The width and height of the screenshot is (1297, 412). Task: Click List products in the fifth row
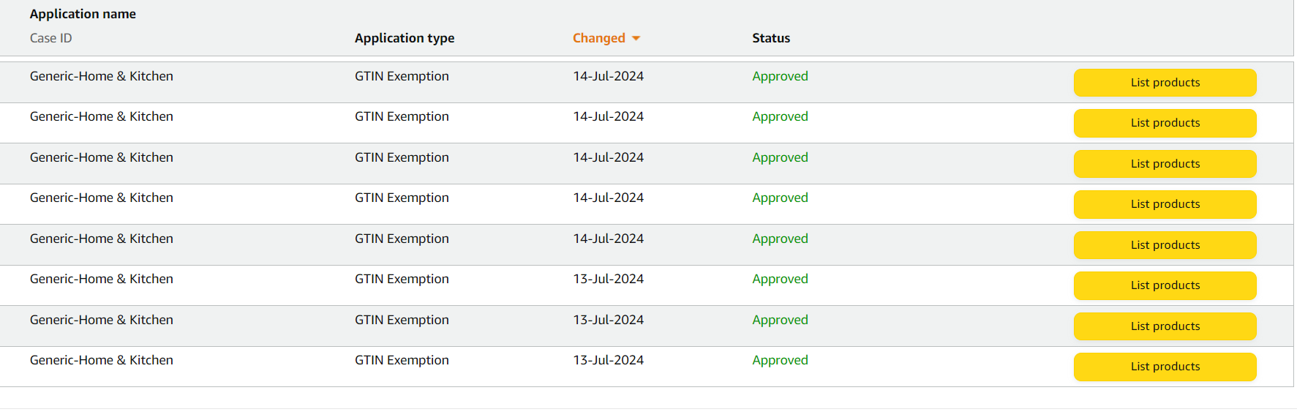click(1165, 245)
